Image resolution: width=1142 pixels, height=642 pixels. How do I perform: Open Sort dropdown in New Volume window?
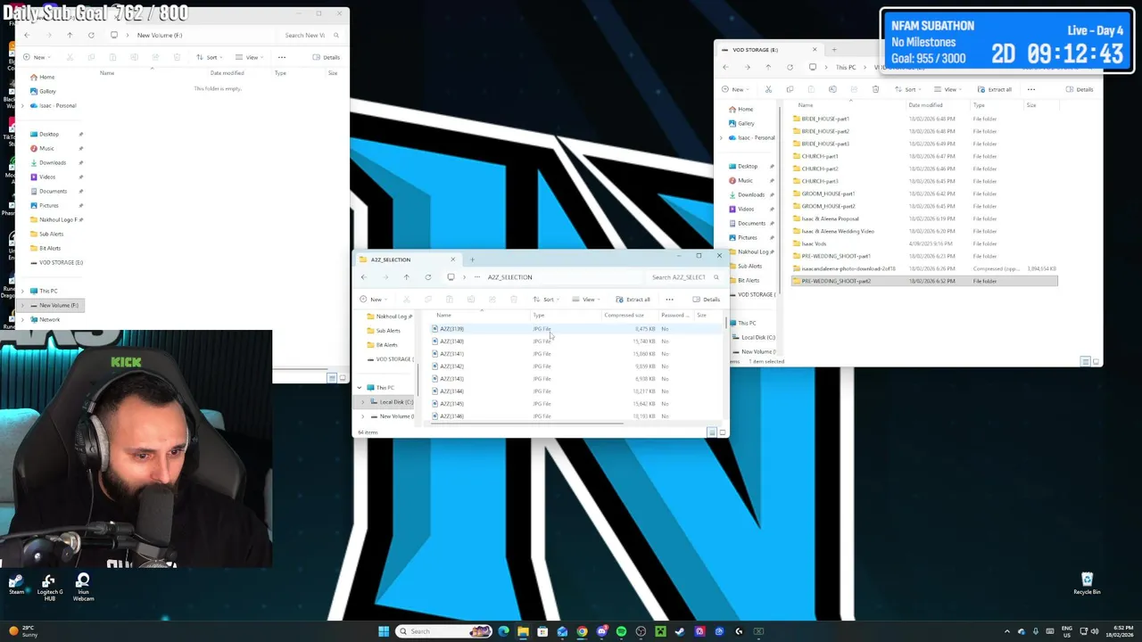208,57
